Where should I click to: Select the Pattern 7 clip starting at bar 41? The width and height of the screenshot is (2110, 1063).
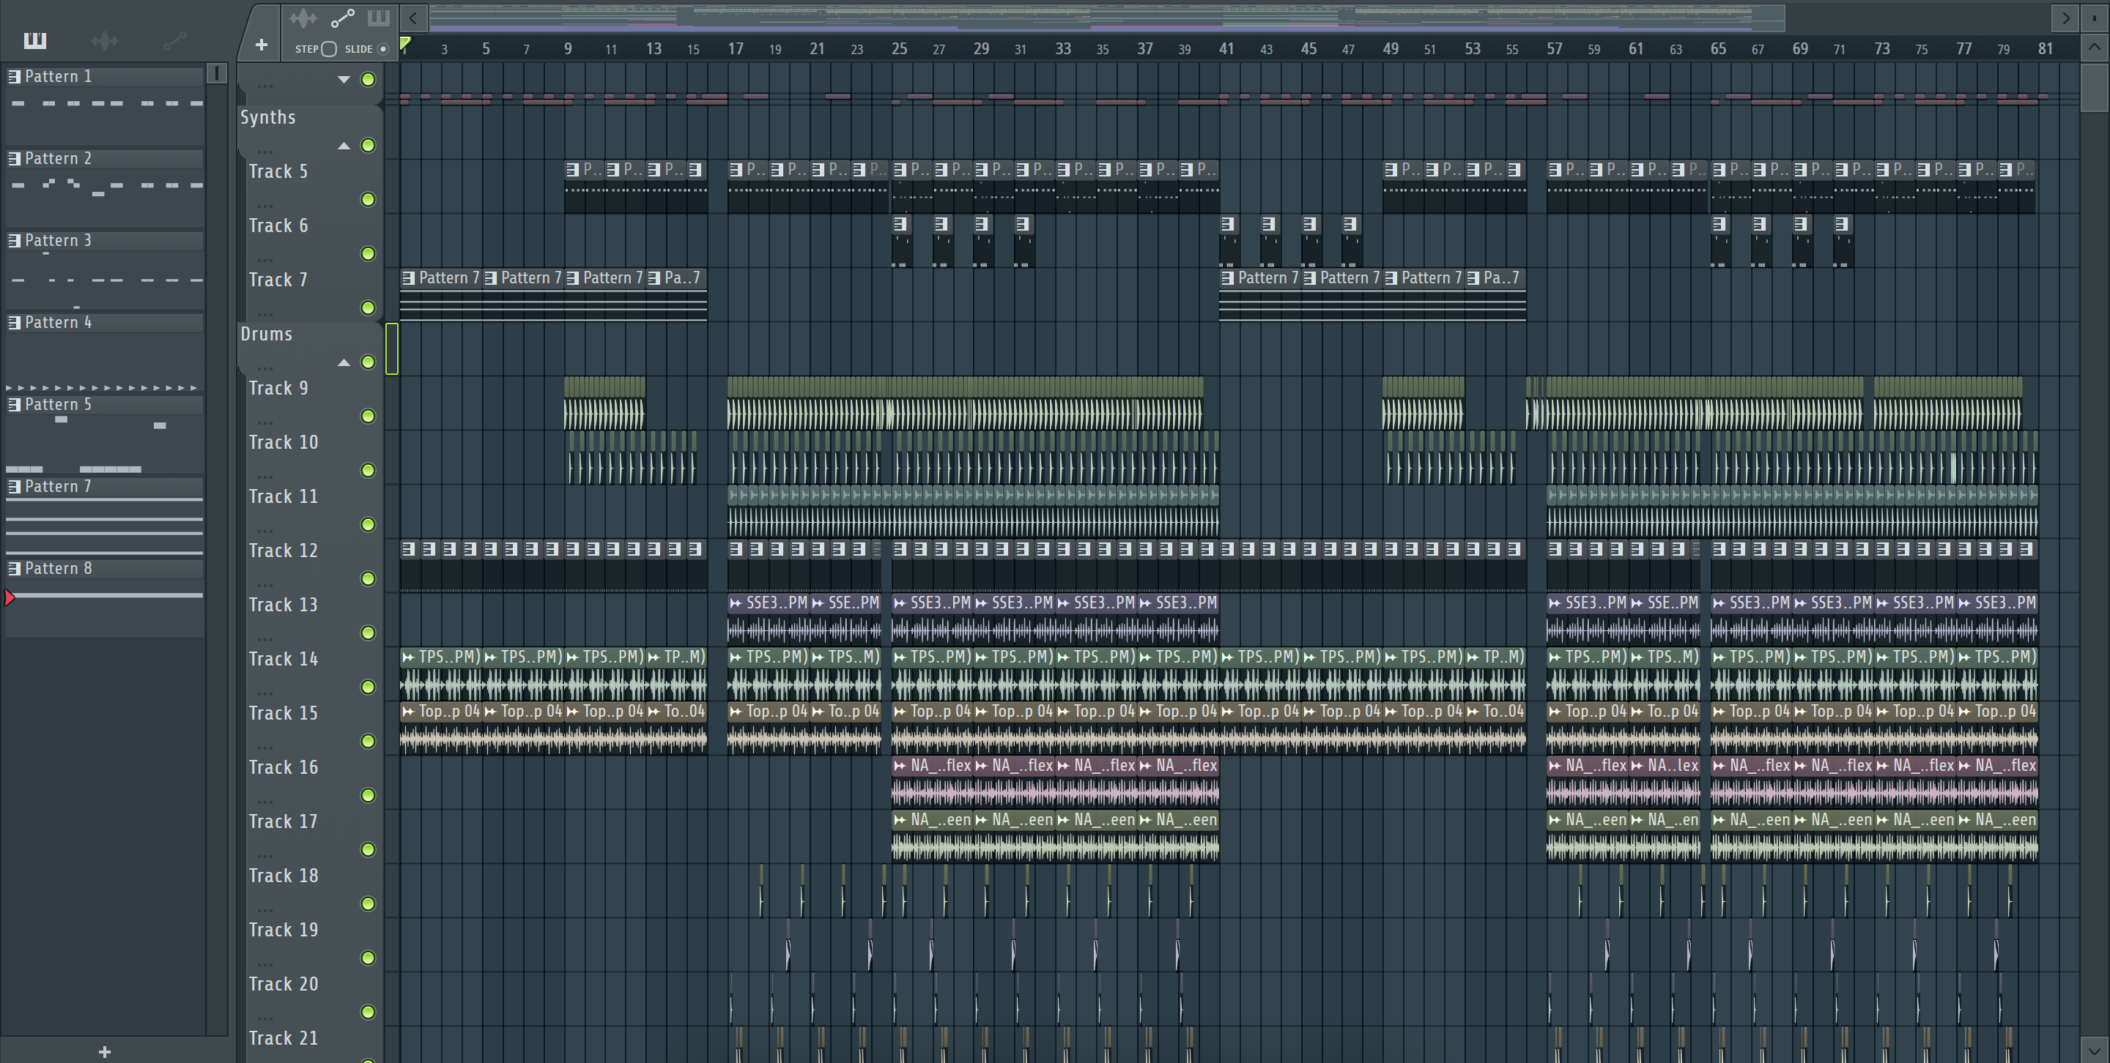point(1260,294)
